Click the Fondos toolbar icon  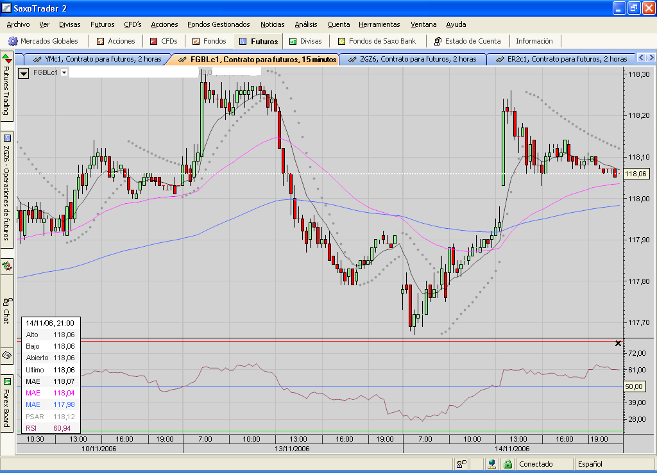click(x=196, y=41)
